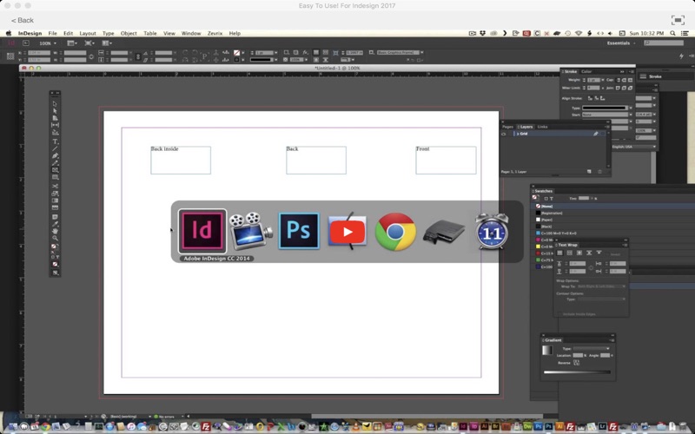This screenshot has width=695, height=434.
Task: Select the Free Transform tool
Action: pos(55,194)
